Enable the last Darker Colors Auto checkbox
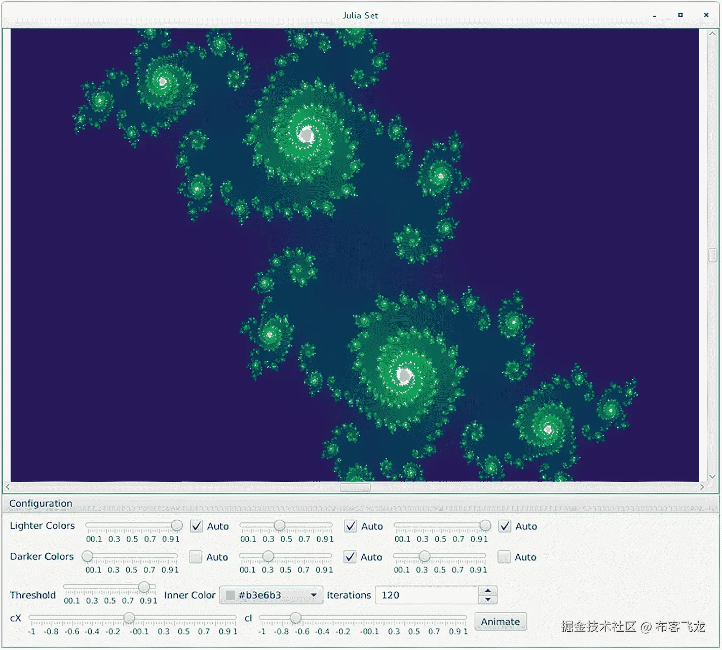This screenshot has height=650, width=722. coord(504,557)
